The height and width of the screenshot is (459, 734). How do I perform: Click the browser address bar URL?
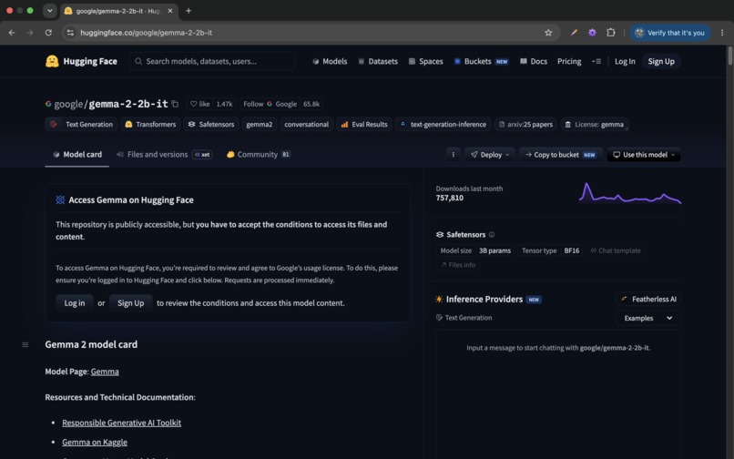146,33
